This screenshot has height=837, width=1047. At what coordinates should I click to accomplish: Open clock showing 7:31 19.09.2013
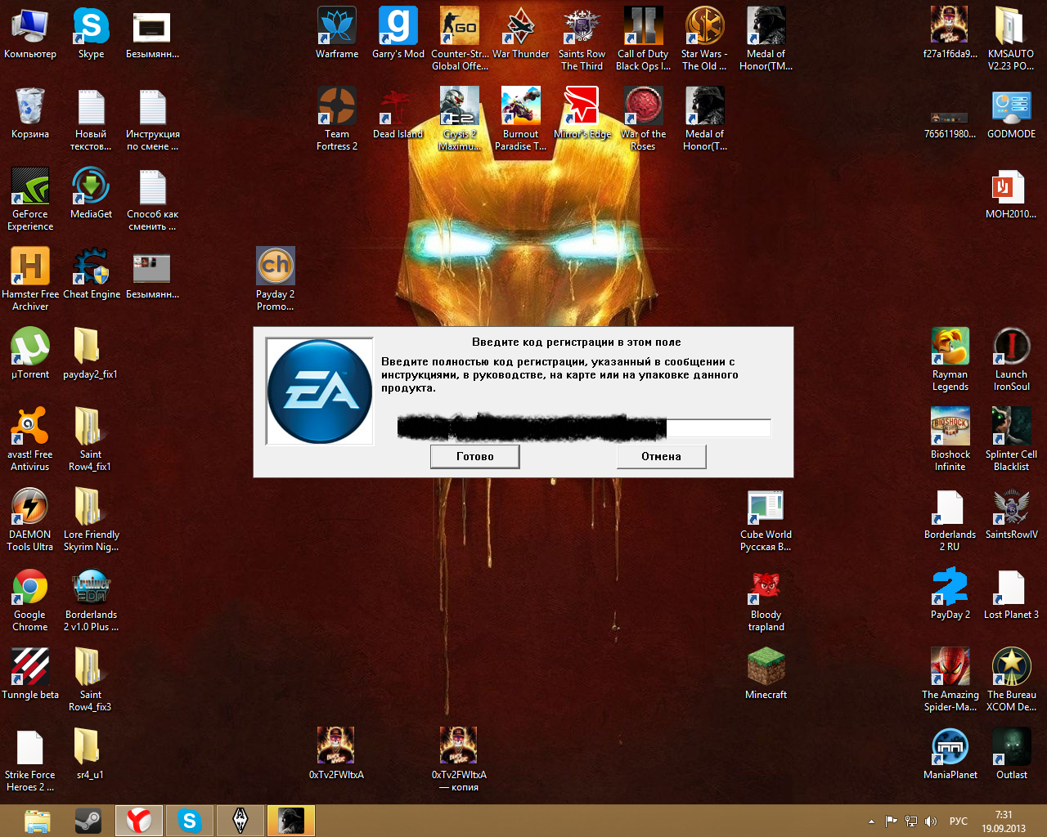[1004, 821]
